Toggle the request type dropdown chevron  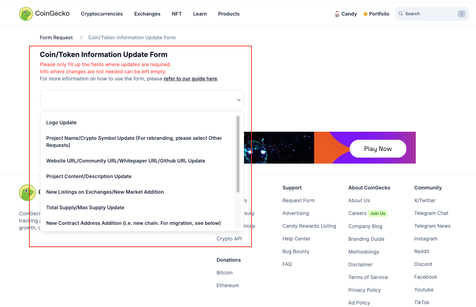239,100
